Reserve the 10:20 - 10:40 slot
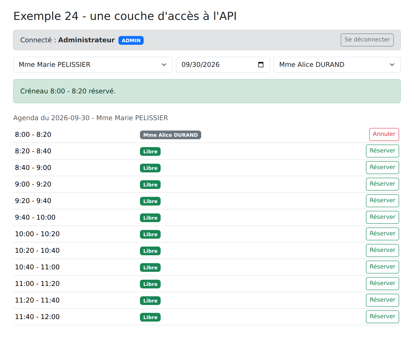The image size is (414, 342). [382, 250]
